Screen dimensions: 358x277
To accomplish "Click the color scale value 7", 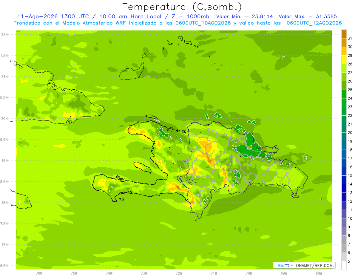I will coord(349,244).
